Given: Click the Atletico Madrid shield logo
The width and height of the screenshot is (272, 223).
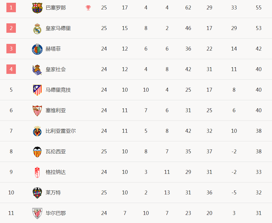Looking at the screenshot, I should coord(37,90).
